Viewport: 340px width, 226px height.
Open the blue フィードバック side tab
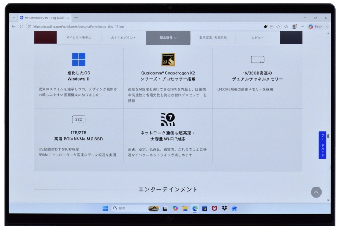pos(323,145)
